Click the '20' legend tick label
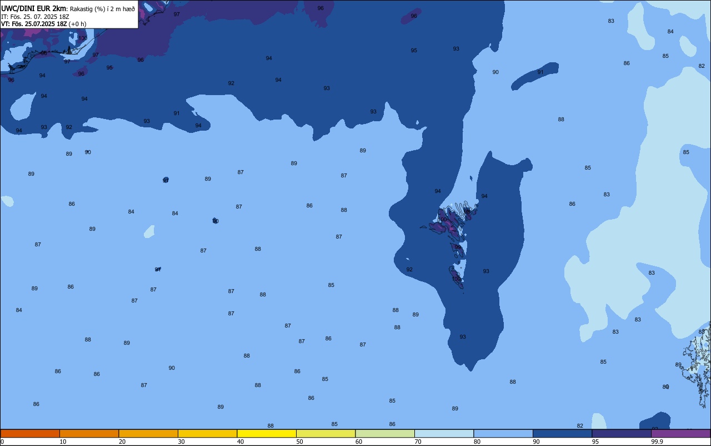Image resolution: width=711 pixels, height=446 pixels. (122, 442)
